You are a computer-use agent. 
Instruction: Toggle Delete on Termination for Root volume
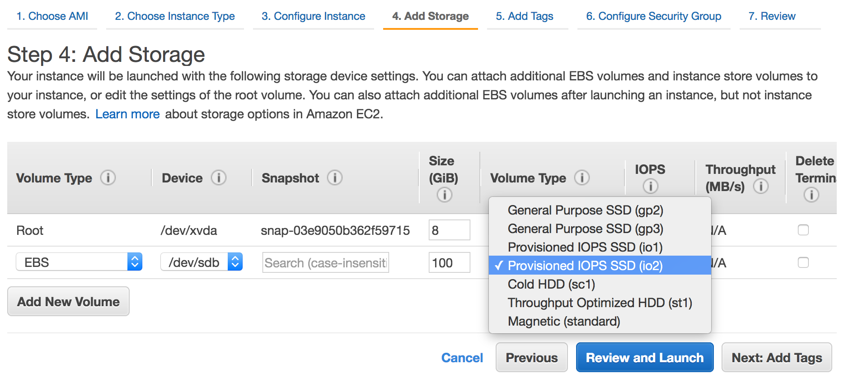pos(803,230)
